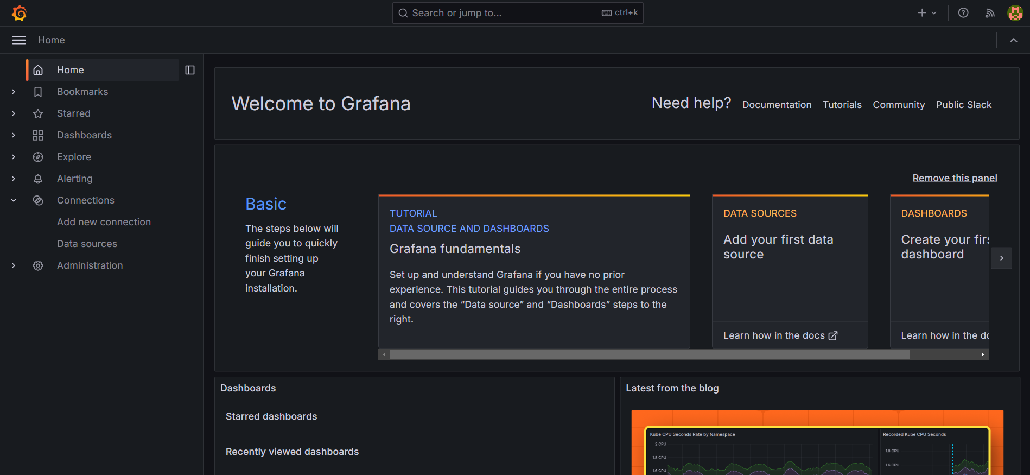The height and width of the screenshot is (475, 1030).
Task: Open Administration menu item
Action: point(90,265)
